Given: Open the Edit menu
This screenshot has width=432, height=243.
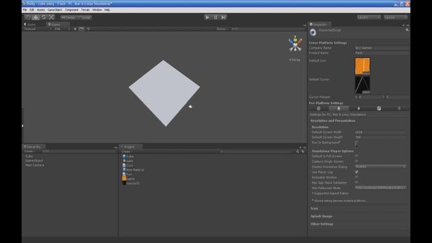Looking at the screenshot, I should pos(32,10).
